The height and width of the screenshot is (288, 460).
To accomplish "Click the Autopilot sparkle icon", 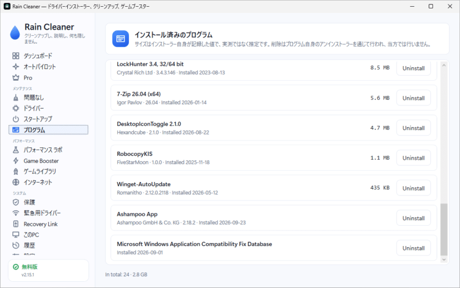I will point(16,67).
